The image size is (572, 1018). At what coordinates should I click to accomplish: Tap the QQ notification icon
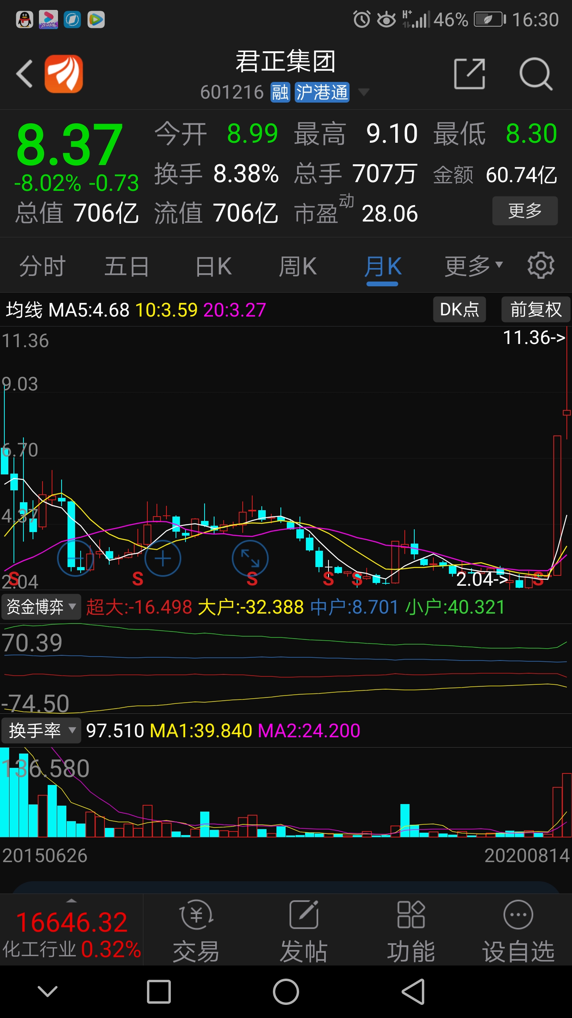[x=24, y=19]
